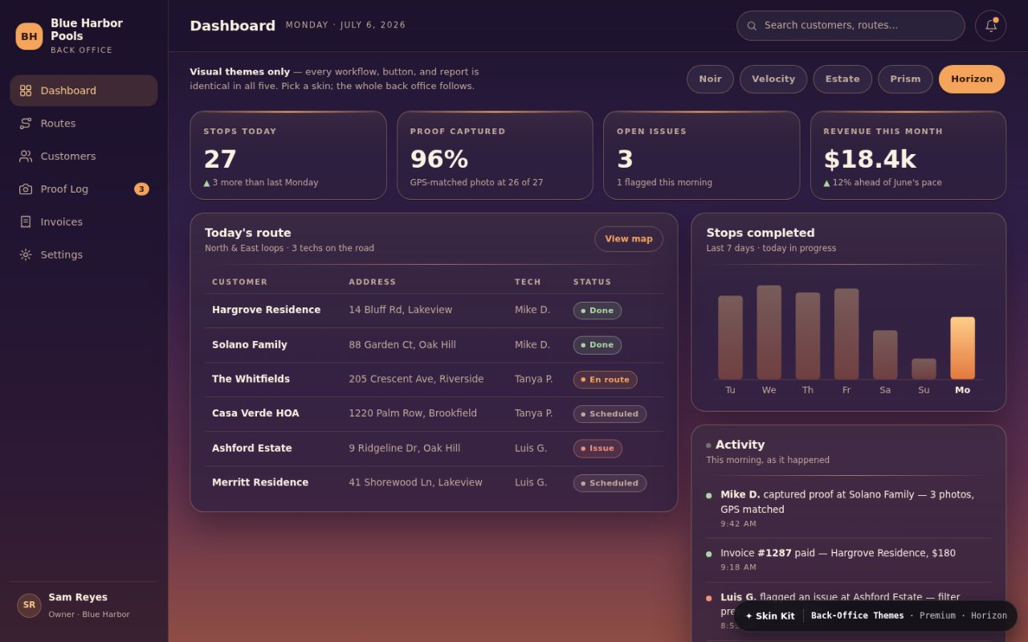Click the Customer column header
Image resolution: width=1028 pixels, height=642 pixels.
[x=240, y=282]
